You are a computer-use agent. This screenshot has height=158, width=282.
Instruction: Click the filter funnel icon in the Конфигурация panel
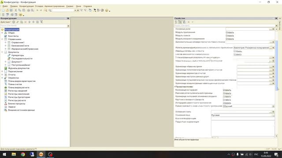(x=41, y=22)
